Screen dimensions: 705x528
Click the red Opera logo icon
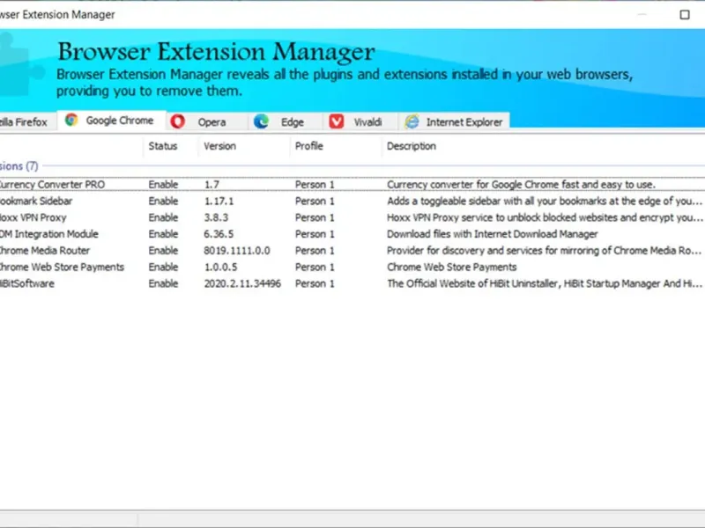[178, 121]
